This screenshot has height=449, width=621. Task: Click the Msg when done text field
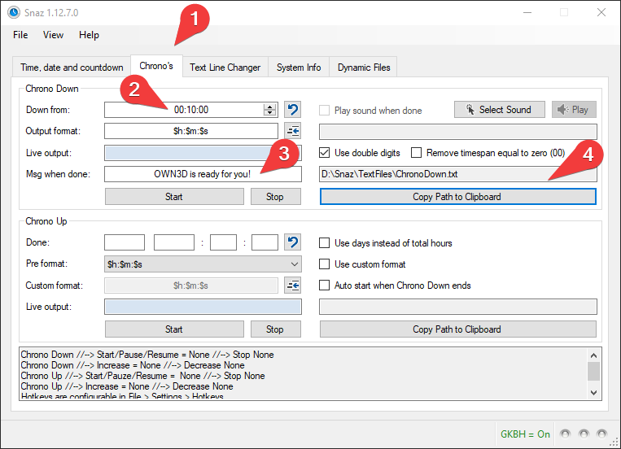(203, 174)
